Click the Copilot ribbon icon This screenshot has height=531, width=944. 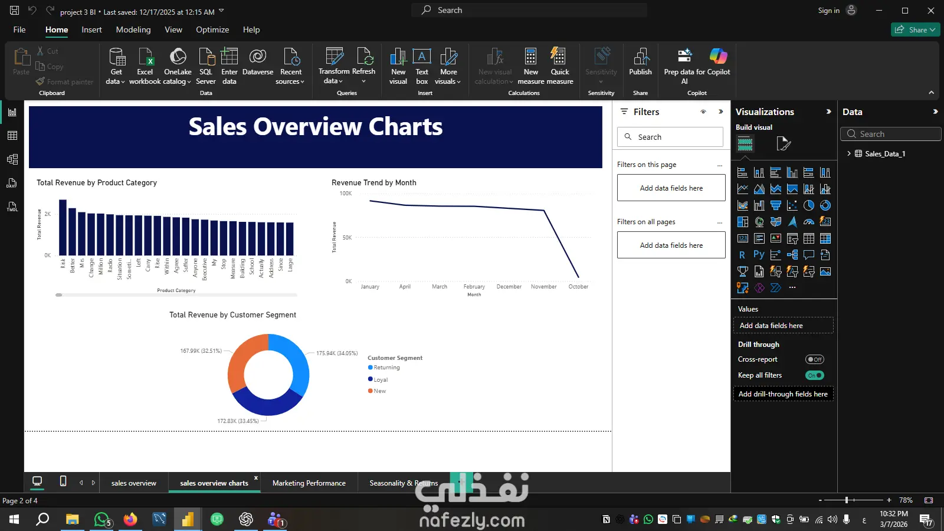click(718, 56)
